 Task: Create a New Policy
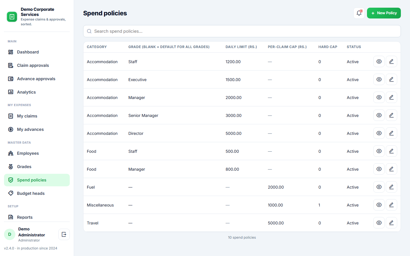tap(384, 13)
